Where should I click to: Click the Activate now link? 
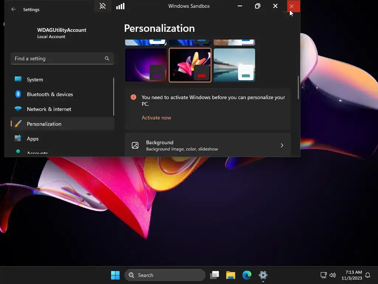157,118
